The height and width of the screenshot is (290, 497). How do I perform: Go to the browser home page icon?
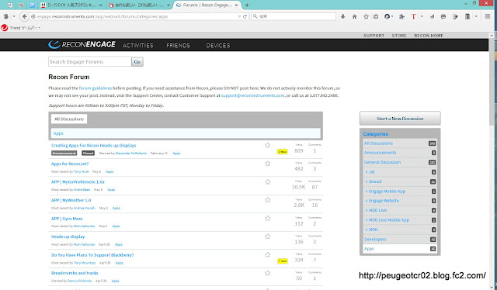pos(354,16)
